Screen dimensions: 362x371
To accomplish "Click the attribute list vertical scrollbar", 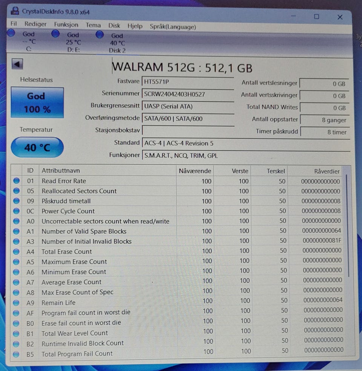I will click(347, 226).
